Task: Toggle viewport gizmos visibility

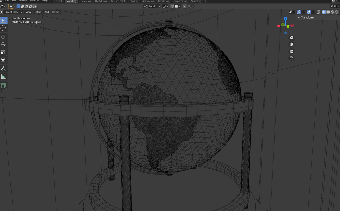Action: click(299, 12)
